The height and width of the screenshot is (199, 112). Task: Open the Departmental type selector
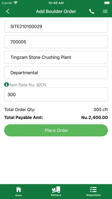coord(56,73)
